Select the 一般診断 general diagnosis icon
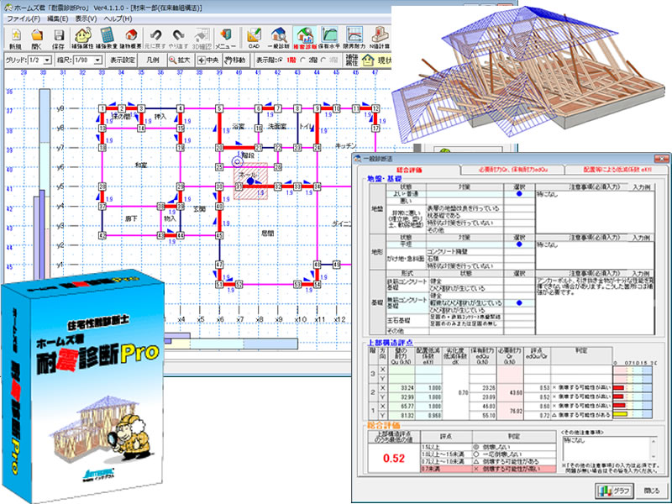This screenshot has height=504, width=672. point(277,38)
